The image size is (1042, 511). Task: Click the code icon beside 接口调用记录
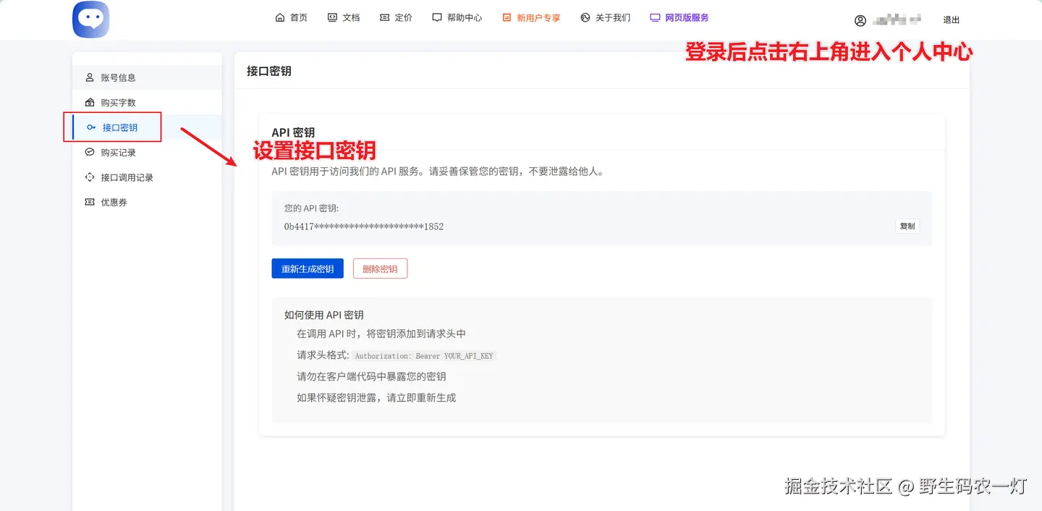tap(88, 177)
